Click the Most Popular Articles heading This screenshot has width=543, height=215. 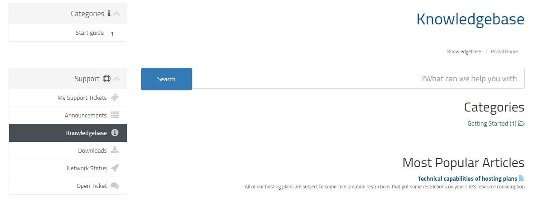[x=463, y=163]
